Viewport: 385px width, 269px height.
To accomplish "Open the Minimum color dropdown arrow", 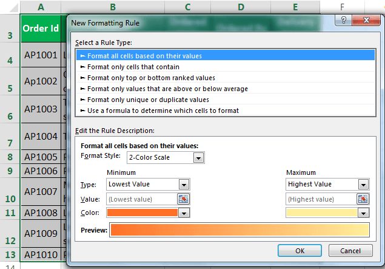I will point(184,213).
